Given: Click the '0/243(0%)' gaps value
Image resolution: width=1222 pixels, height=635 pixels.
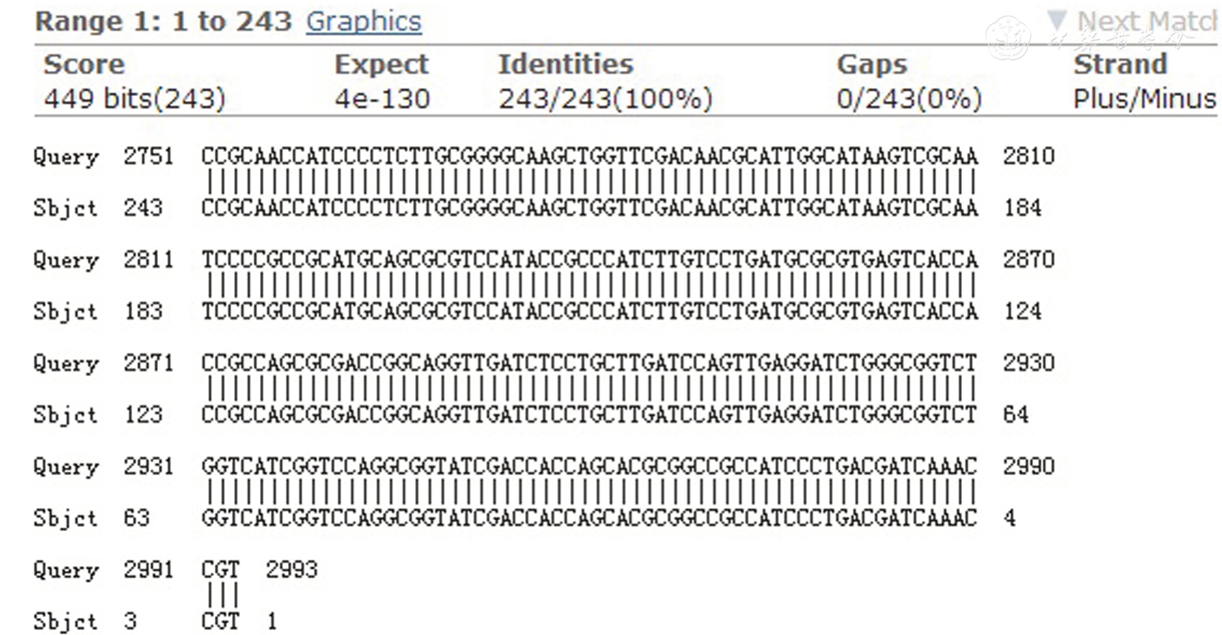Looking at the screenshot, I should click(x=909, y=98).
